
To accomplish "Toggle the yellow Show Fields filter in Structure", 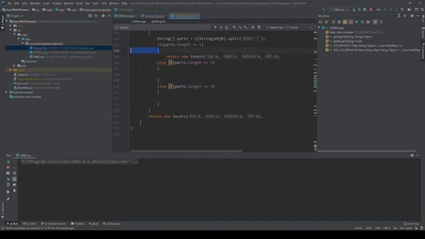I will tap(345, 22).
